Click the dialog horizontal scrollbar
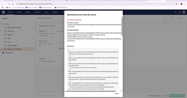187x98 pixels. (91, 91)
